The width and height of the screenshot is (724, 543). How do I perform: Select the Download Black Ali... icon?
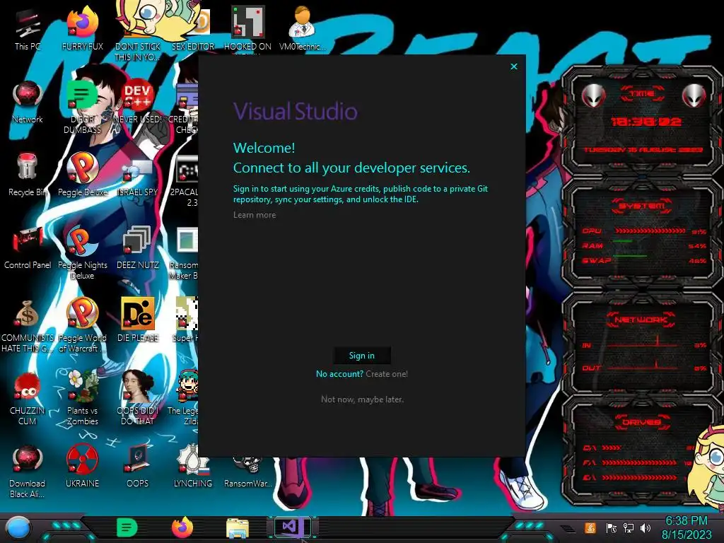[28, 472]
